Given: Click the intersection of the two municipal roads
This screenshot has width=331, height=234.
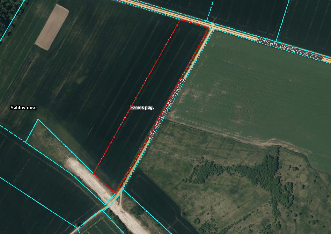Looking at the screenshot, I should [x=212, y=28].
